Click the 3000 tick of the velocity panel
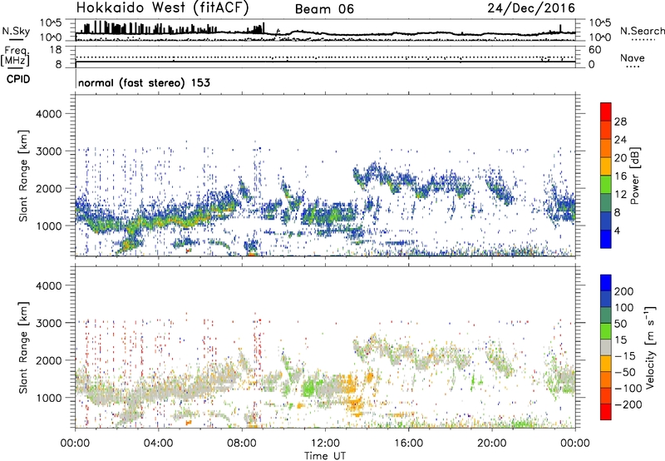Image resolution: width=665 pixels, height=461 pixels. click(x=48, y=323)
